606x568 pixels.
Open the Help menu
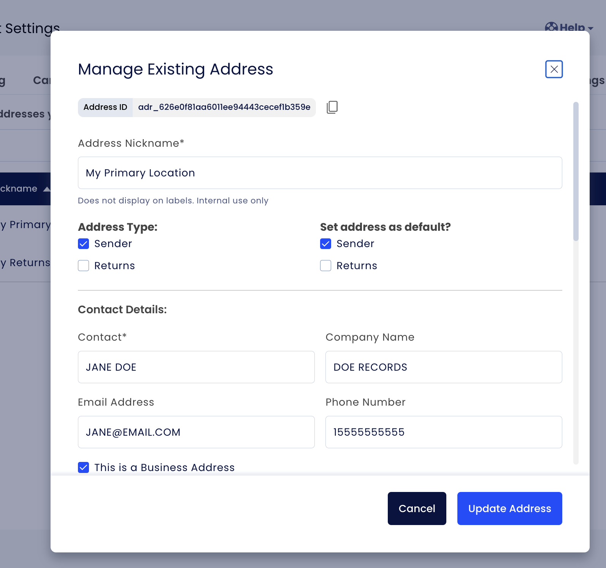[569, 27]
